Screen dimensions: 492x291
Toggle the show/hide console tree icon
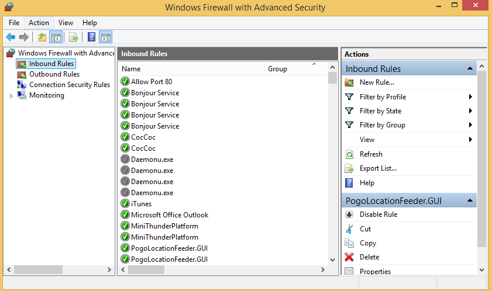coord(56,37)
